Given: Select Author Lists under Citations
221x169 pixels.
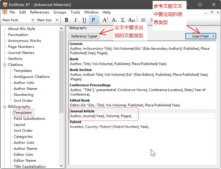Looking at the screenshot, I should tap(24, 82).
